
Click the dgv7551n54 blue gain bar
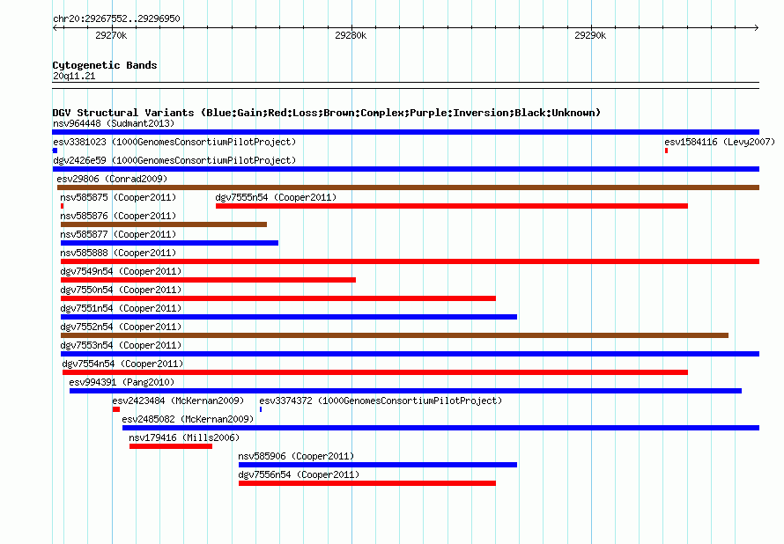pos(289,317)
